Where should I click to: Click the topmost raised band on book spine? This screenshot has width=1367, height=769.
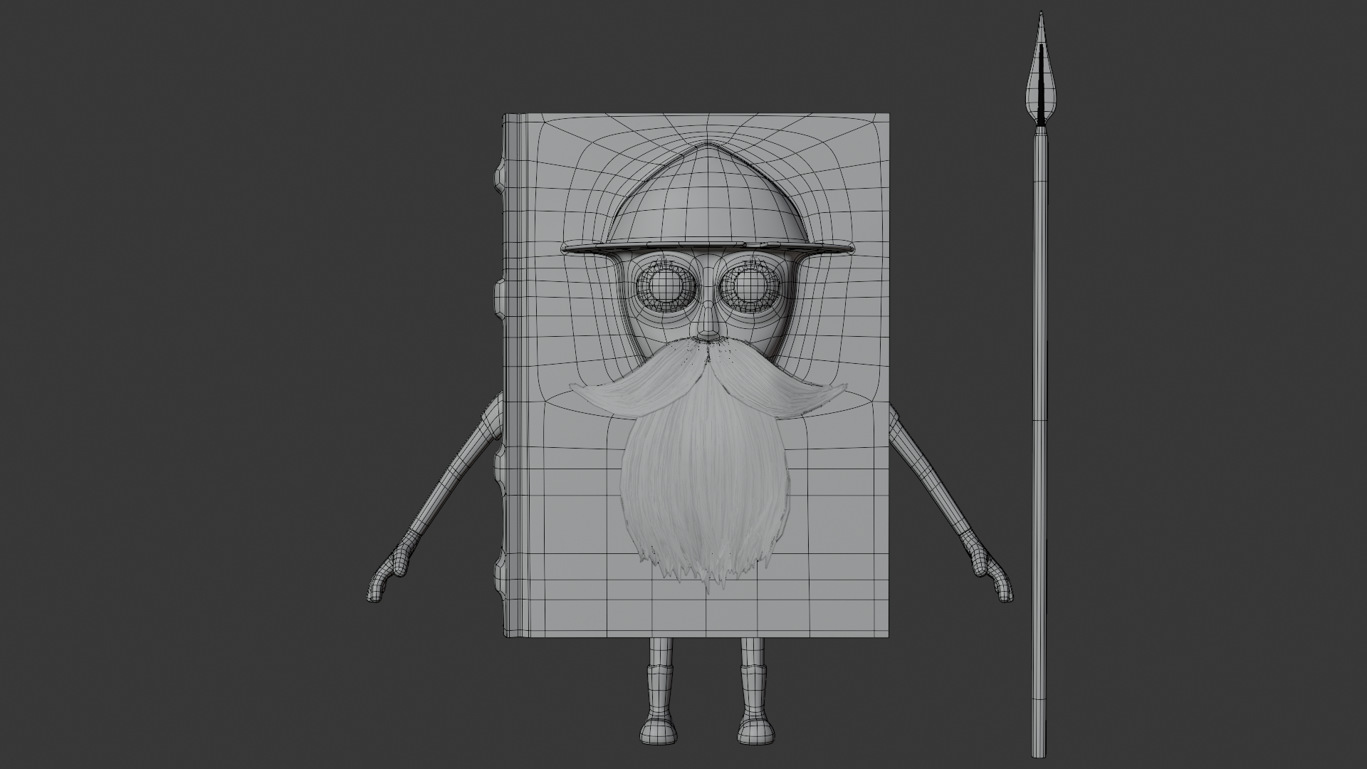[x=498, y=174]
